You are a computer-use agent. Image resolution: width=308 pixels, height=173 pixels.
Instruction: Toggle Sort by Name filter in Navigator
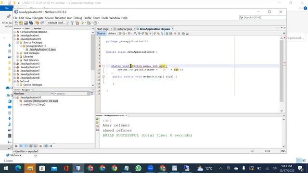[x=46, y=146]
